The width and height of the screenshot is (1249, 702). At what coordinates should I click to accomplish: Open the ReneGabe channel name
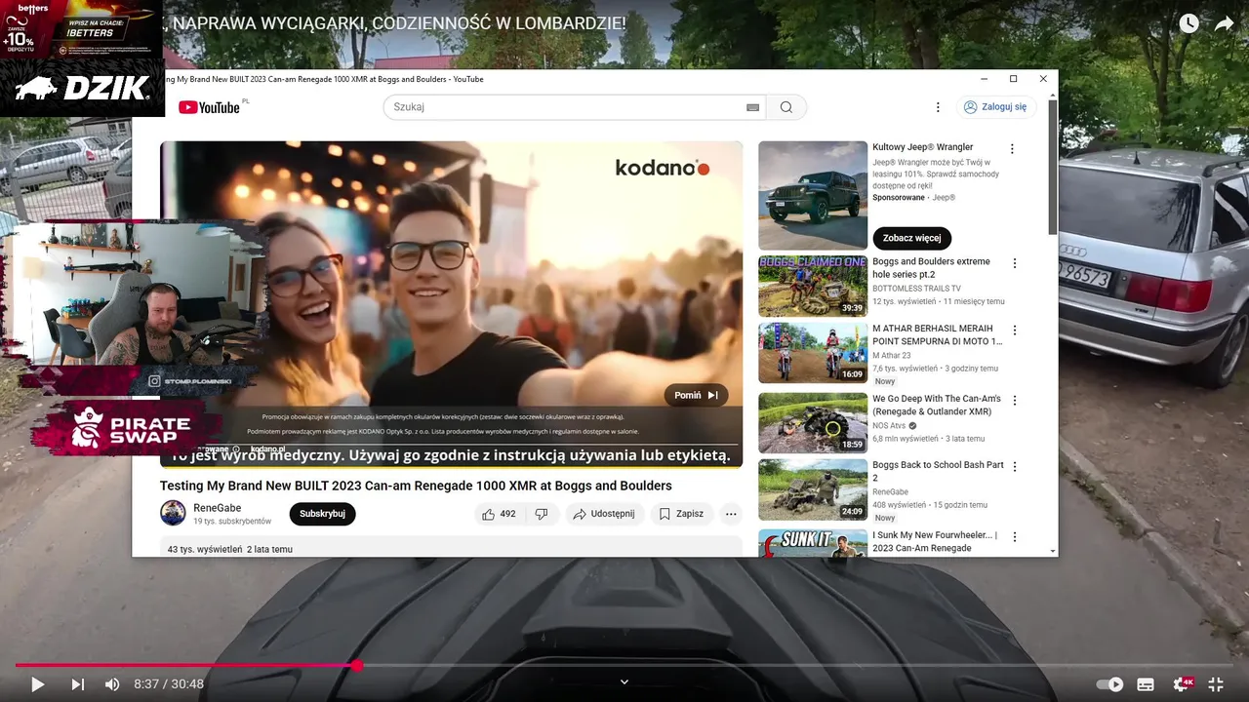click(x=217, y=508)
